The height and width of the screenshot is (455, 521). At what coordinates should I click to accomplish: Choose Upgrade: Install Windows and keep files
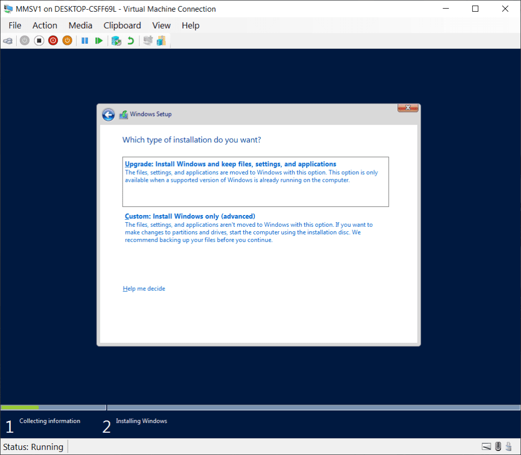click(x=255, y=181)
